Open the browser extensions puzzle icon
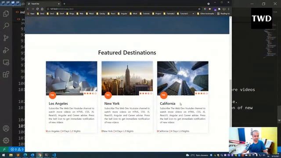The image size is (281, 158). click(x=219, y=9)
